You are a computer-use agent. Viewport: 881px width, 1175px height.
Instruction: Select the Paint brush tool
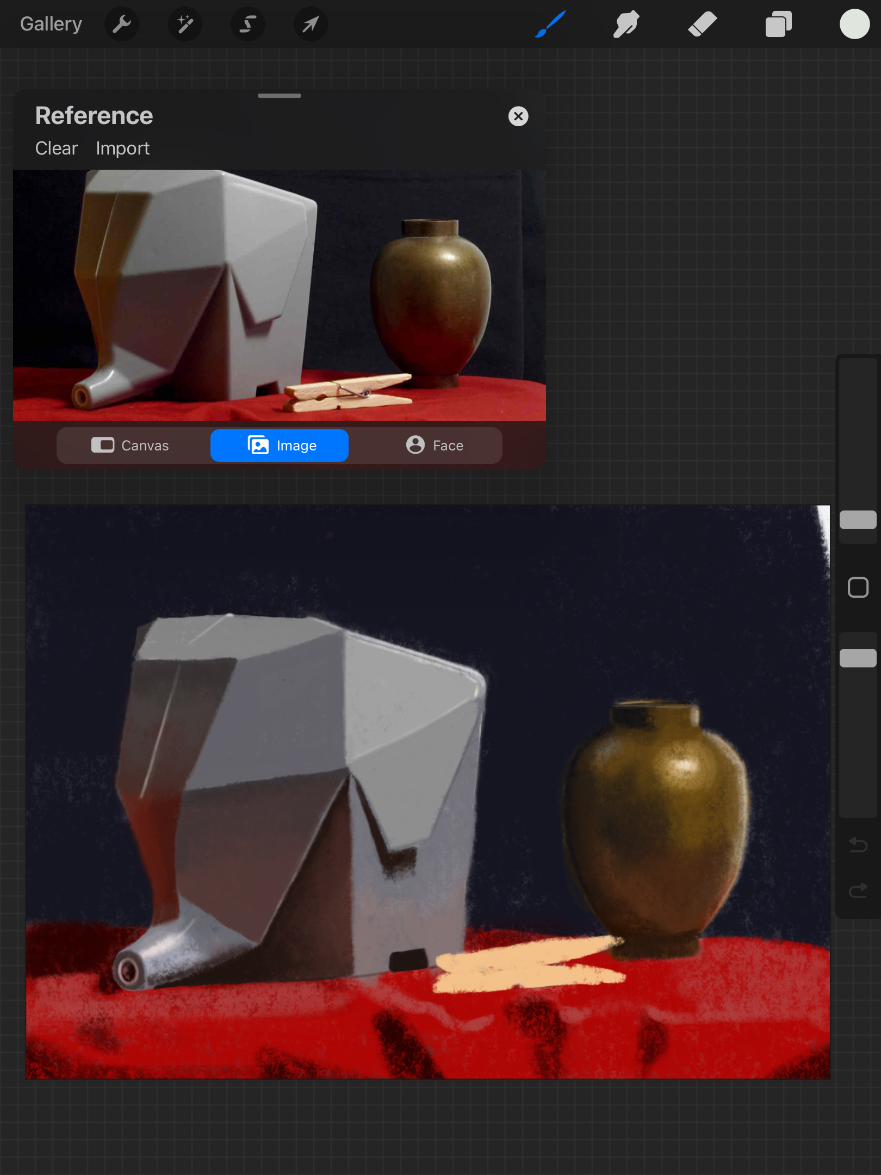coord(550,24)
